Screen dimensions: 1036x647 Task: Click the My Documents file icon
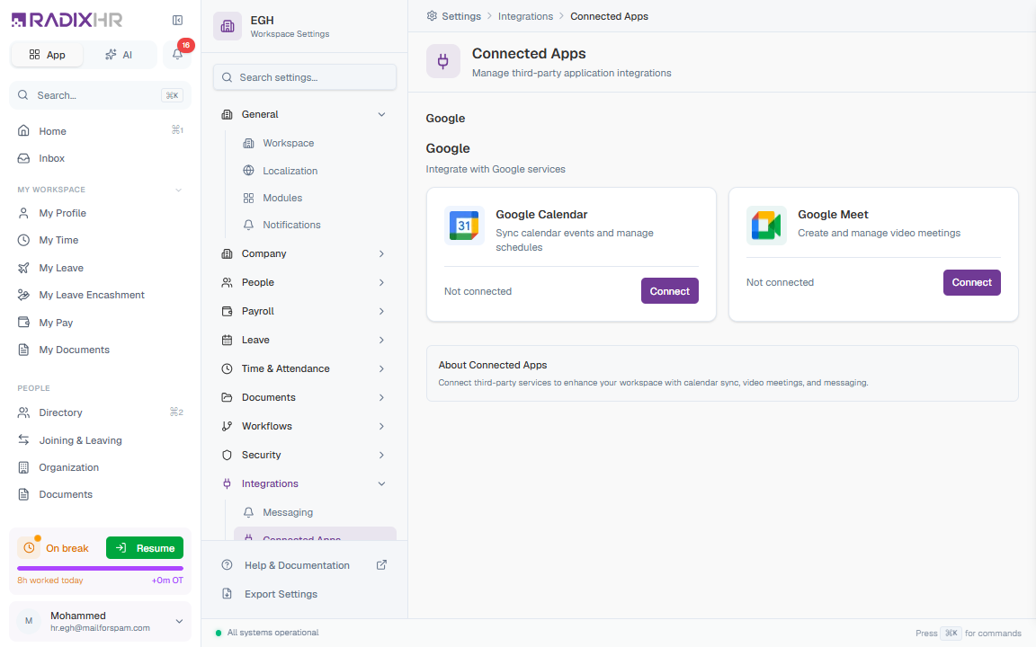pos(23,350)
